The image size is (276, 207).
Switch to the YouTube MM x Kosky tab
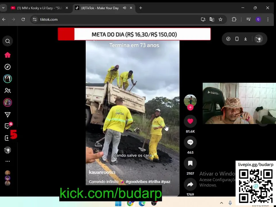pyautogui.click(x=39, y=8)
